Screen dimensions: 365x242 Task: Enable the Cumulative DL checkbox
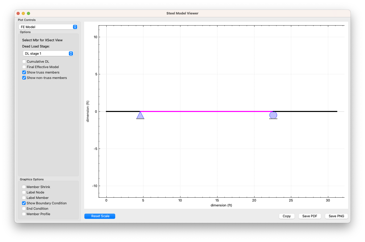point(24,61)
